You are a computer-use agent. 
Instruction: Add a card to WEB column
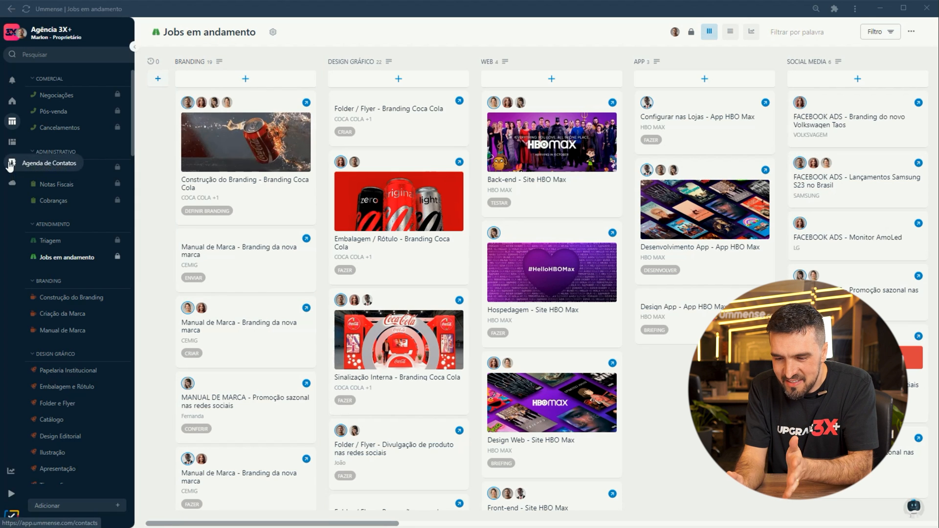(x=552, y=79)
